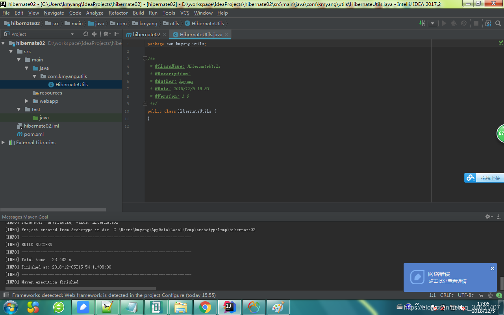
Task: Click the Make Project build icon
Action: (422, 23)
